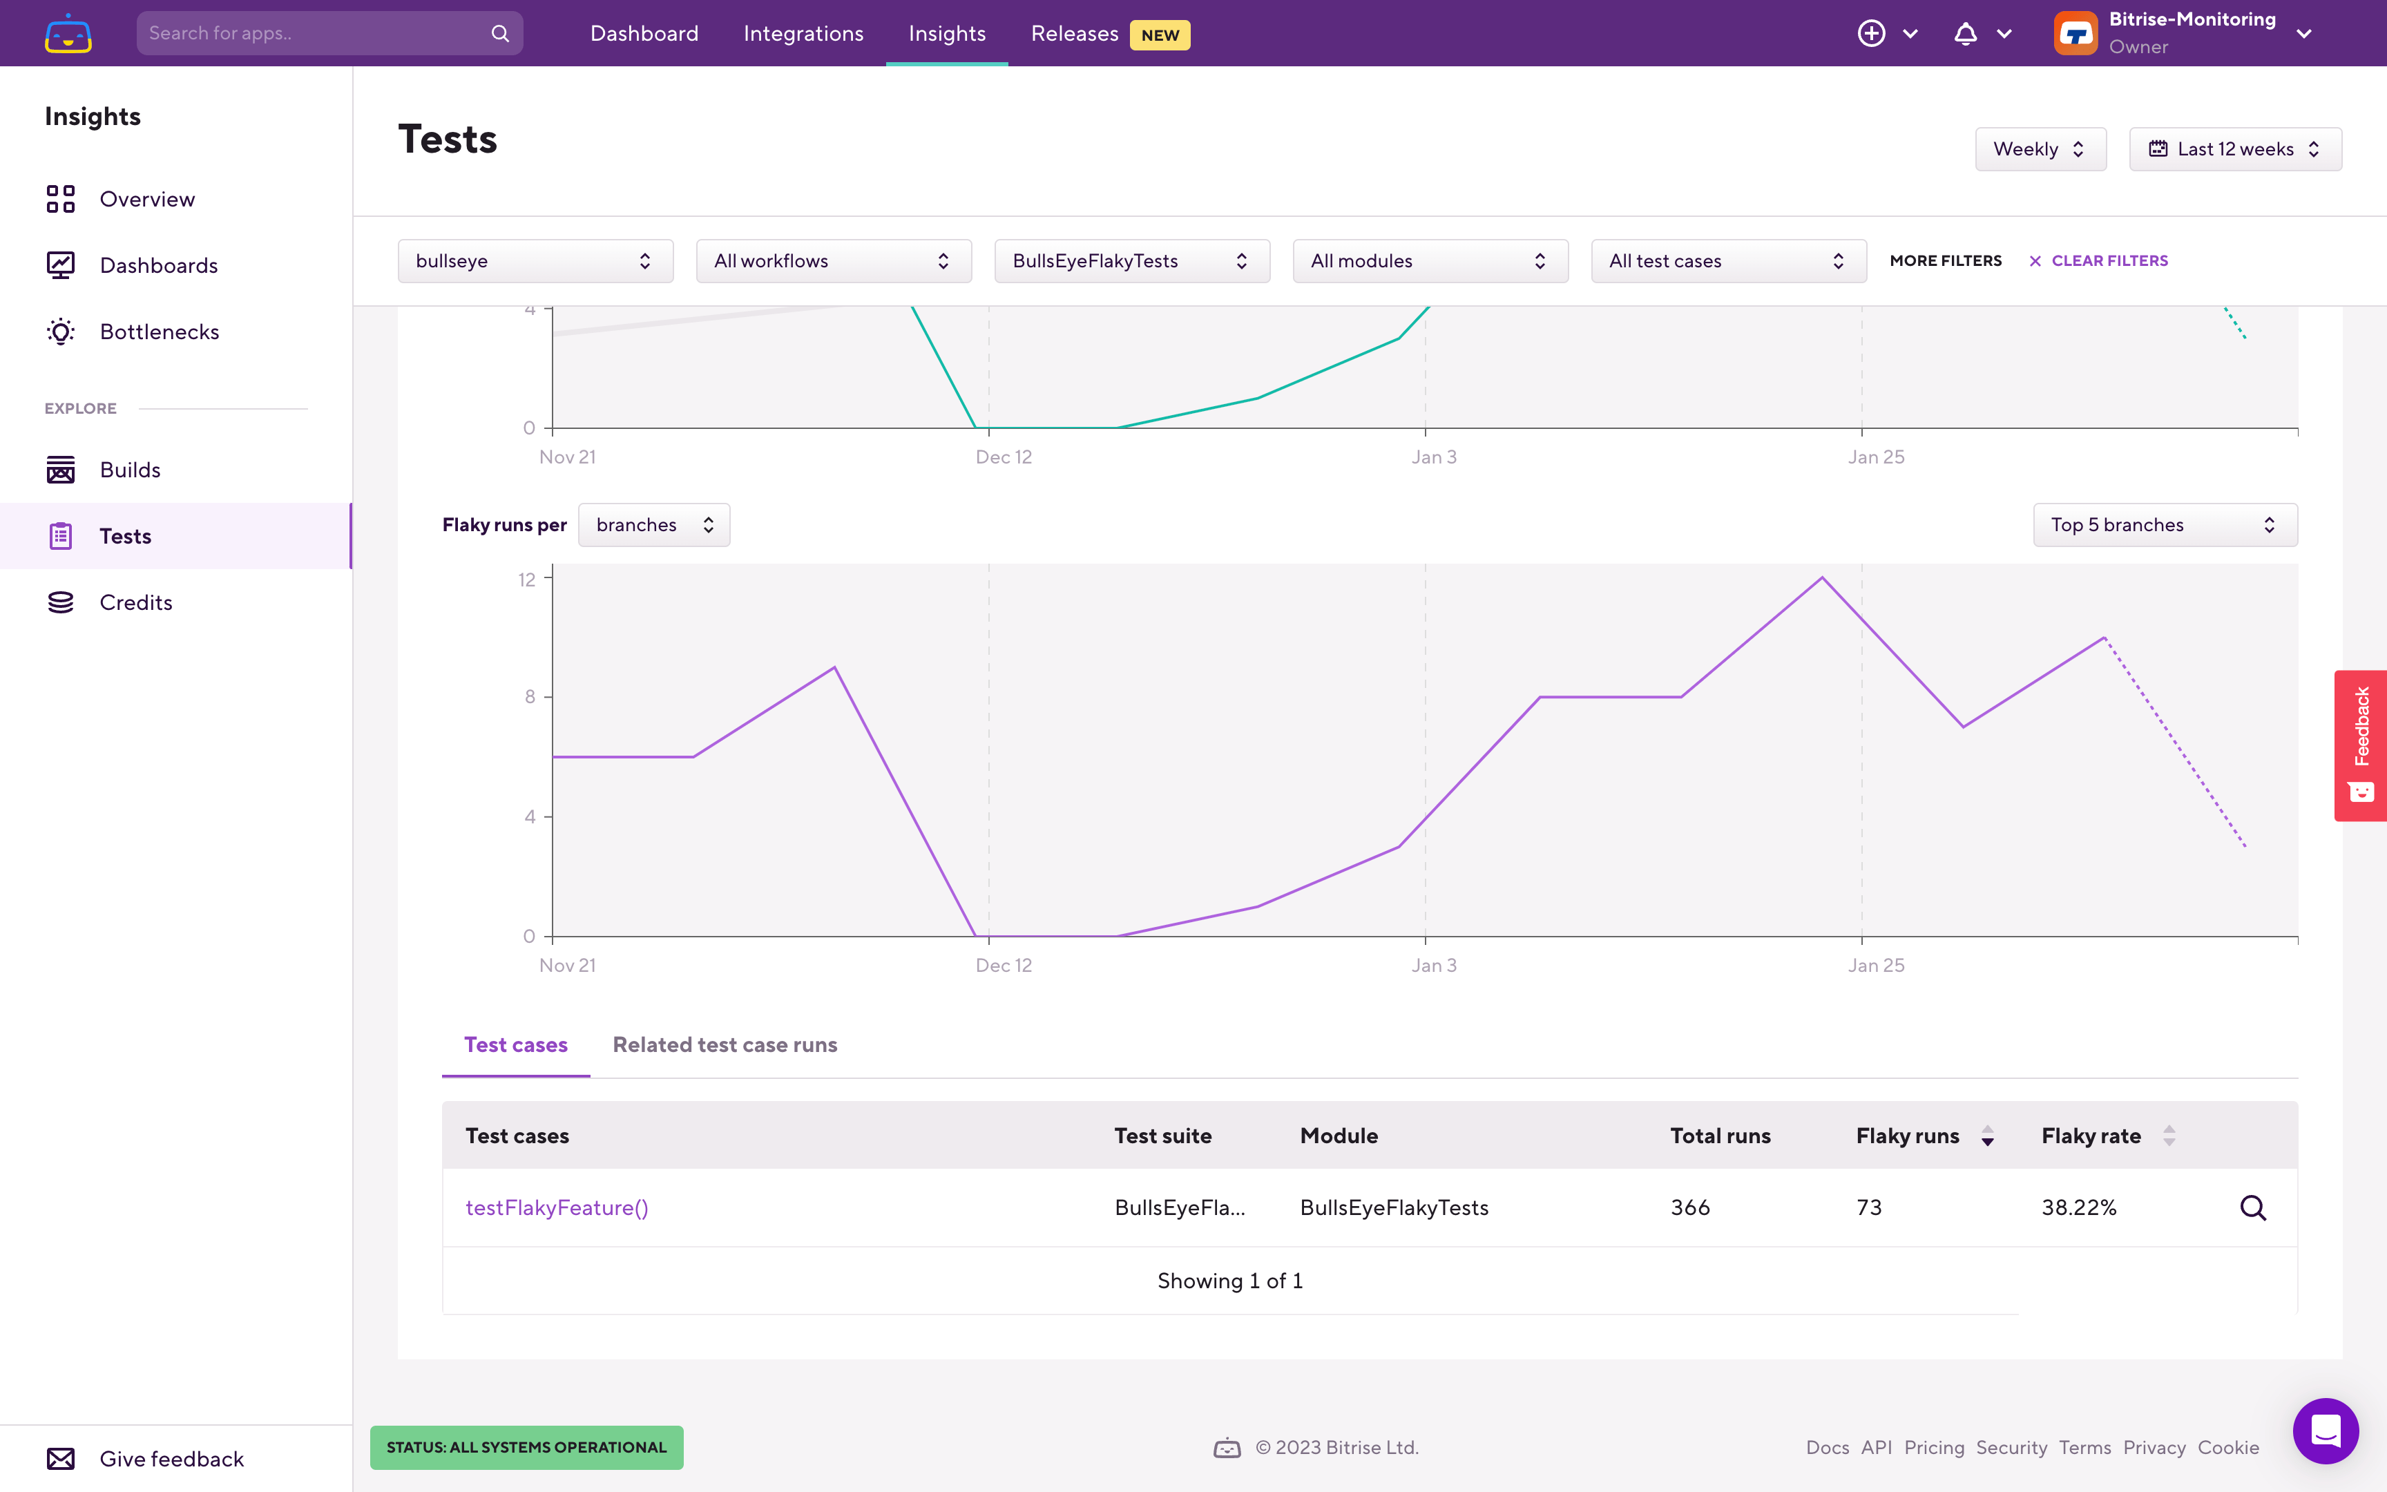
Task: Expand the Top 5 branches dropdown
Action: point(2164,525)
